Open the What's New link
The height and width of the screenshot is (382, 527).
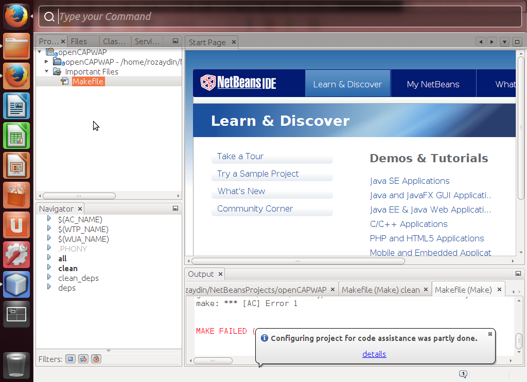(x=241, y=191)
